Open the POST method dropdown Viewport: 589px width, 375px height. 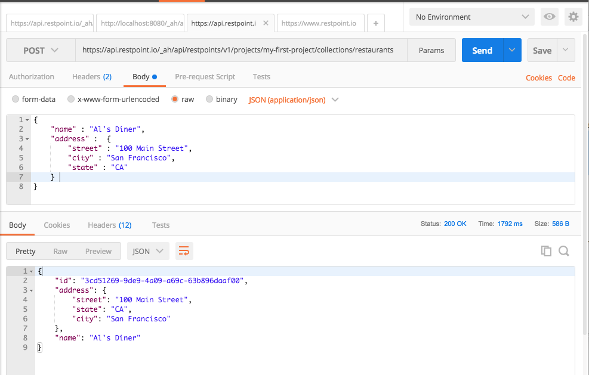pos(41,50)
